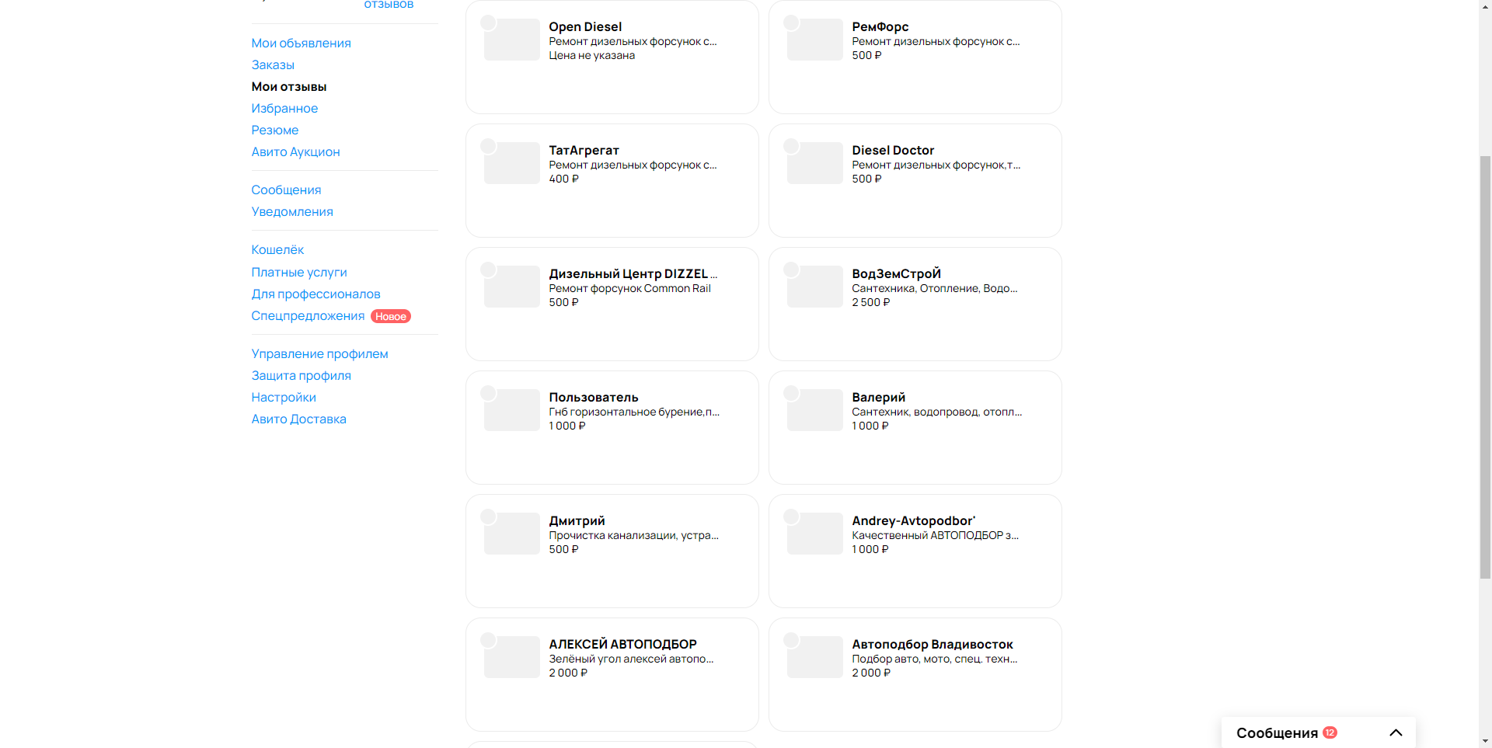The height and width of the screenshot is (748, 1492).
Task: Click Цена не указана text
Action: coord(591,55)
